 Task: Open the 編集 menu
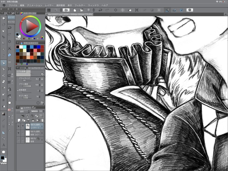(x=22, y=5)
